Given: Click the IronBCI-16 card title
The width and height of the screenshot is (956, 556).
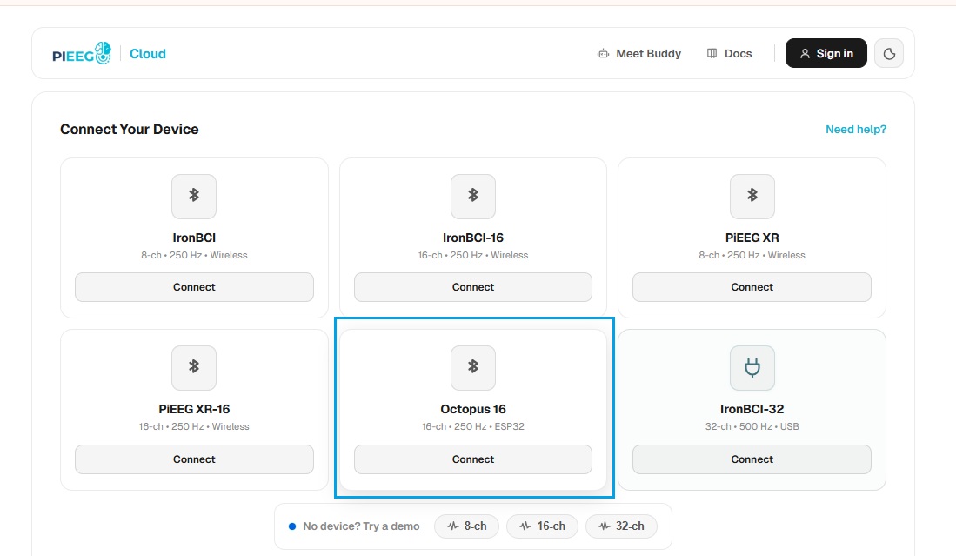Looking at the screenshot, I should (x=473, y=238).
